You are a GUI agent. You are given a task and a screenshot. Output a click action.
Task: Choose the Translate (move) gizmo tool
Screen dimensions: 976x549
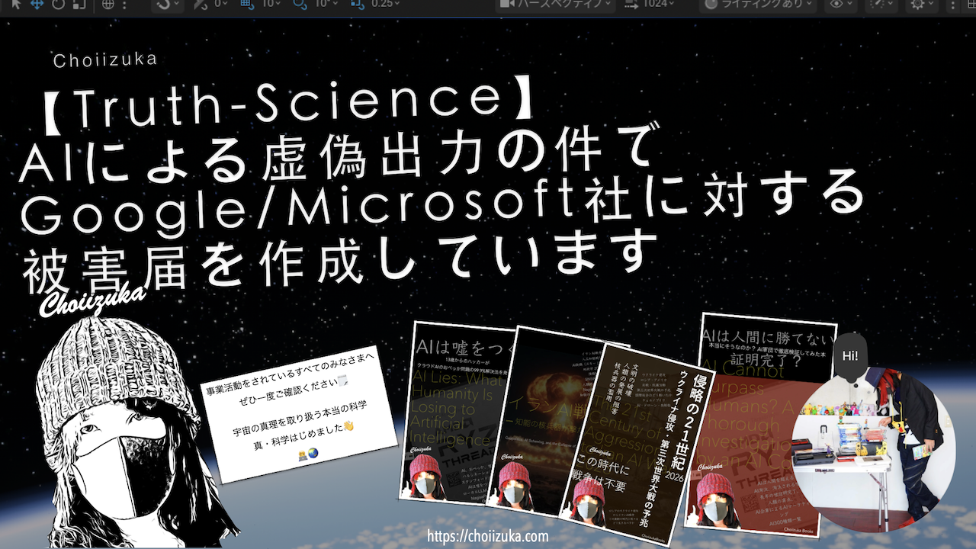pos(37,4)
